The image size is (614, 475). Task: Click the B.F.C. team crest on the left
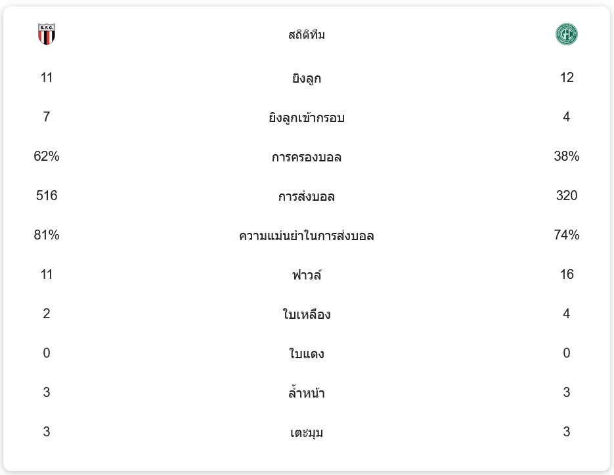(47, 34)
